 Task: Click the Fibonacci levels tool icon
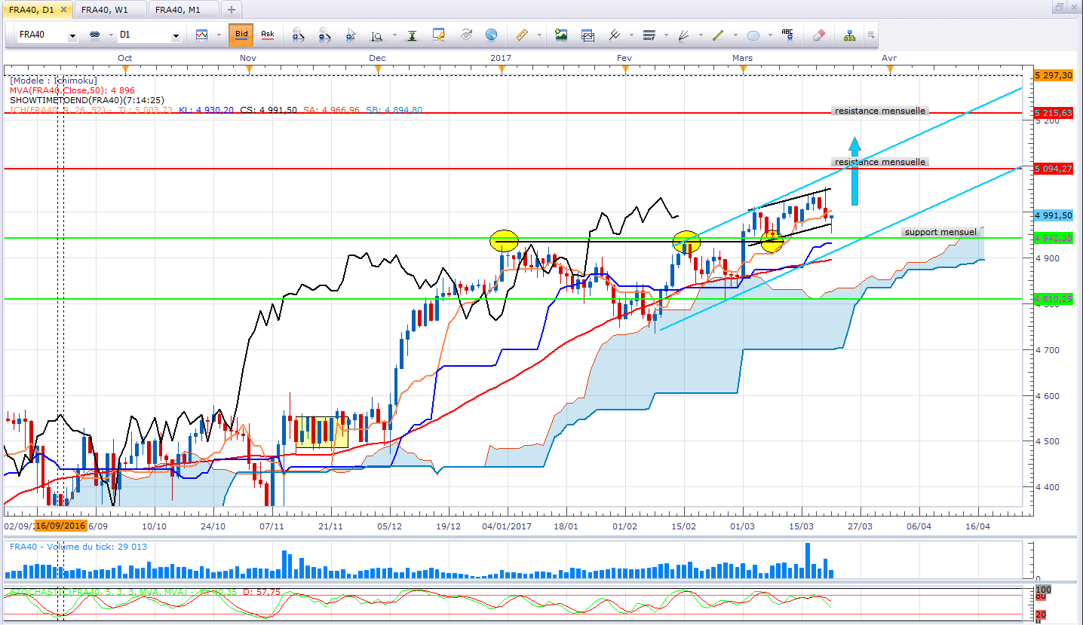pos(649,35)
